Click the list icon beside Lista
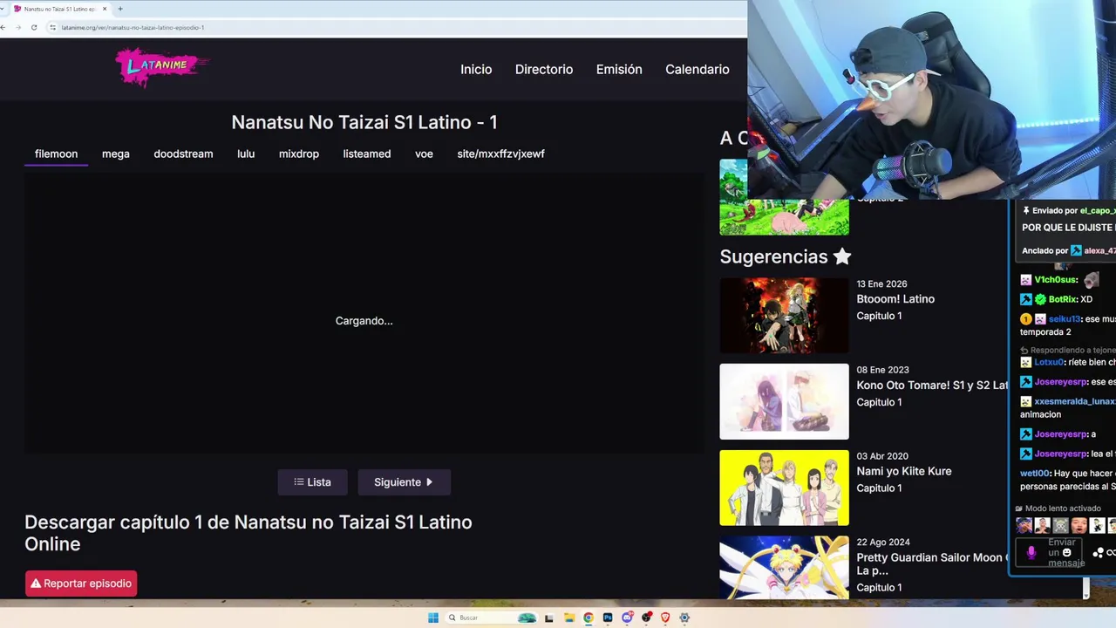 pos(299,482)
